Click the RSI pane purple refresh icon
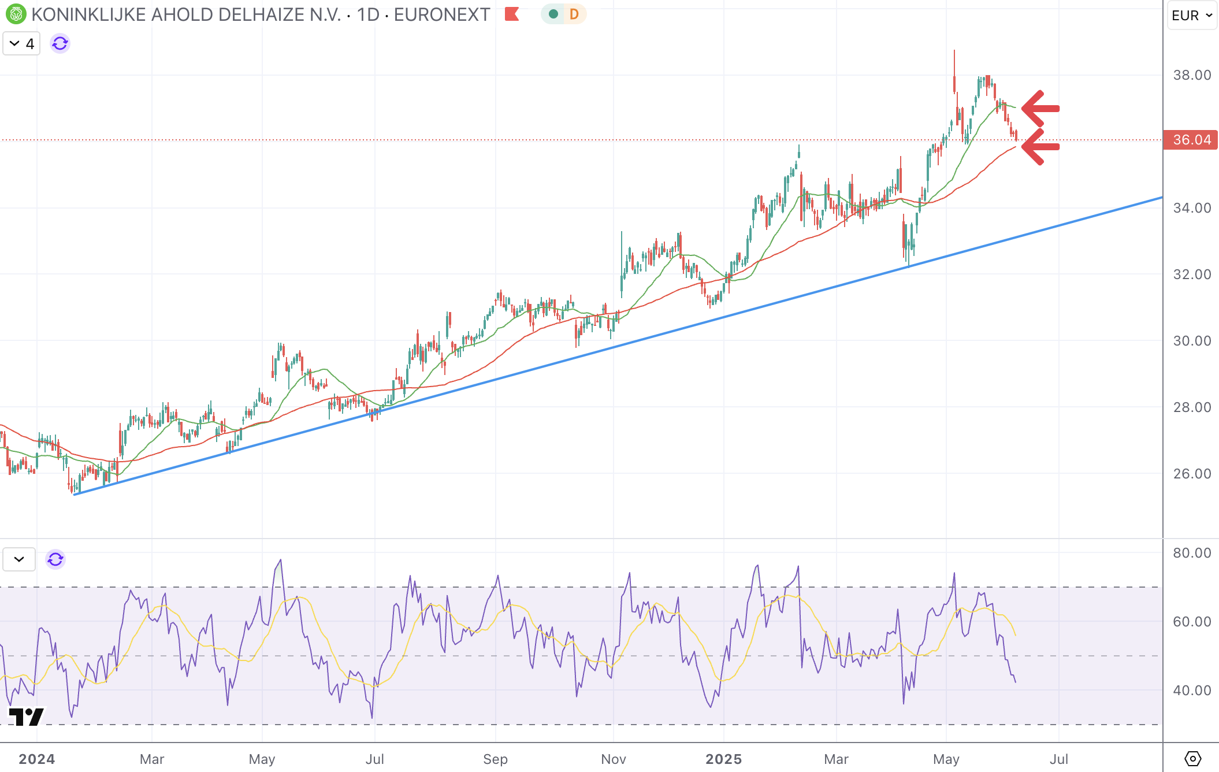This screenshot has height=772, width=1219. [55, 559]
